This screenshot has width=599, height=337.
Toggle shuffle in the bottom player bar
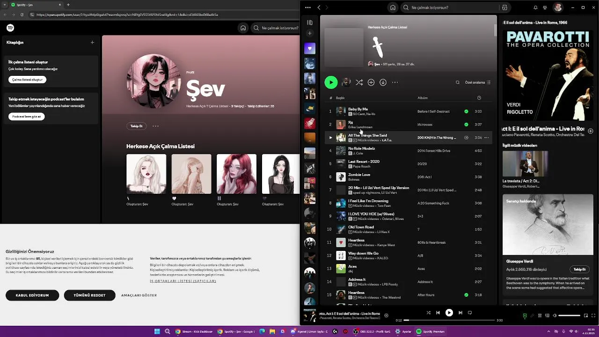pyautogui.click(x=428, y=313)
